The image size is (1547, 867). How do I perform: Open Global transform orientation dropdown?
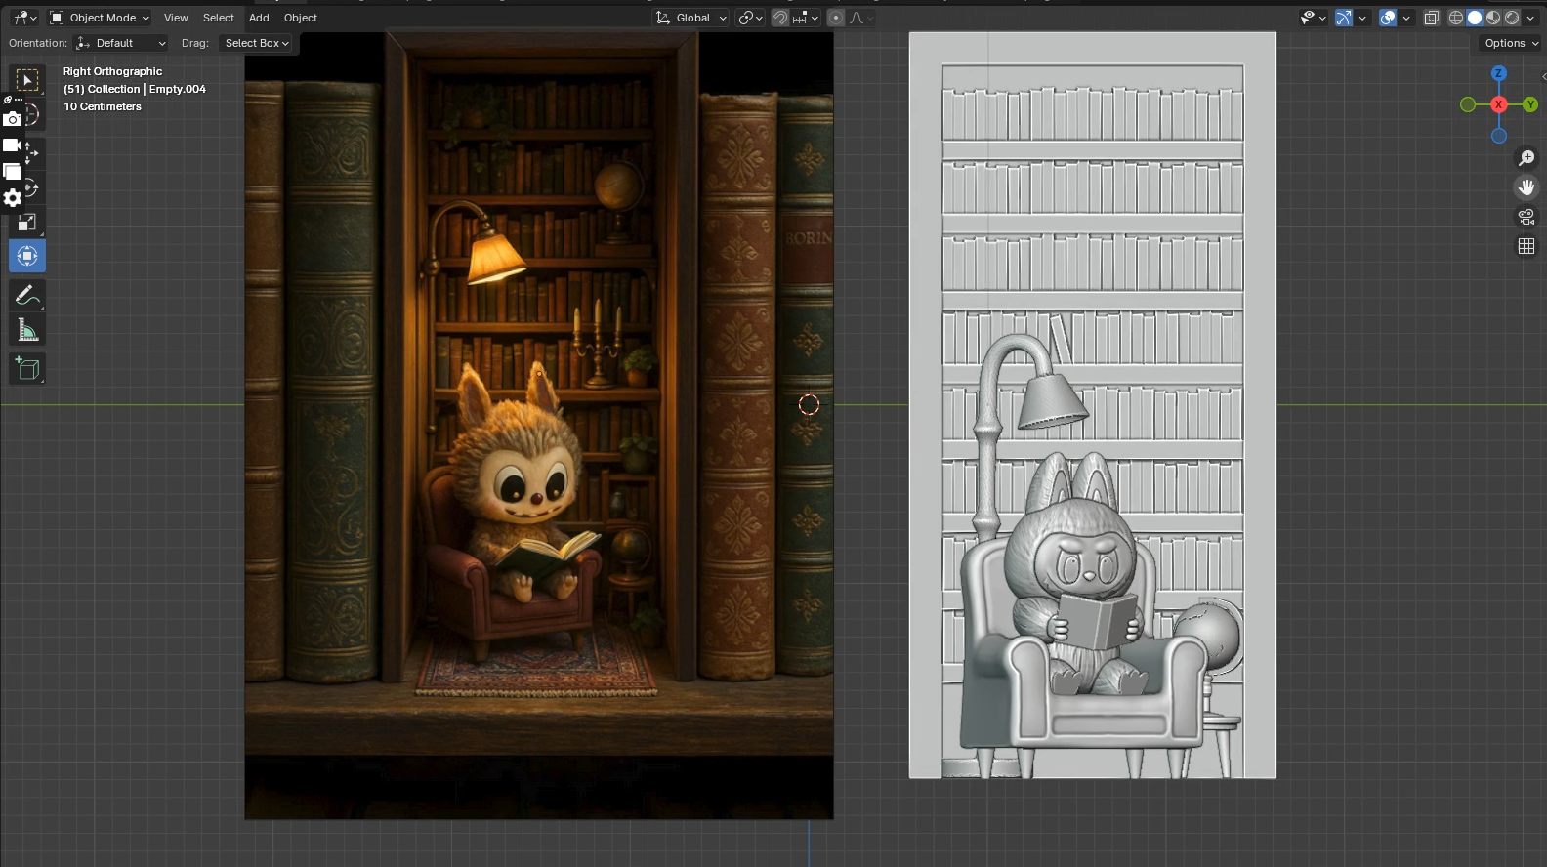pos(692,18)
